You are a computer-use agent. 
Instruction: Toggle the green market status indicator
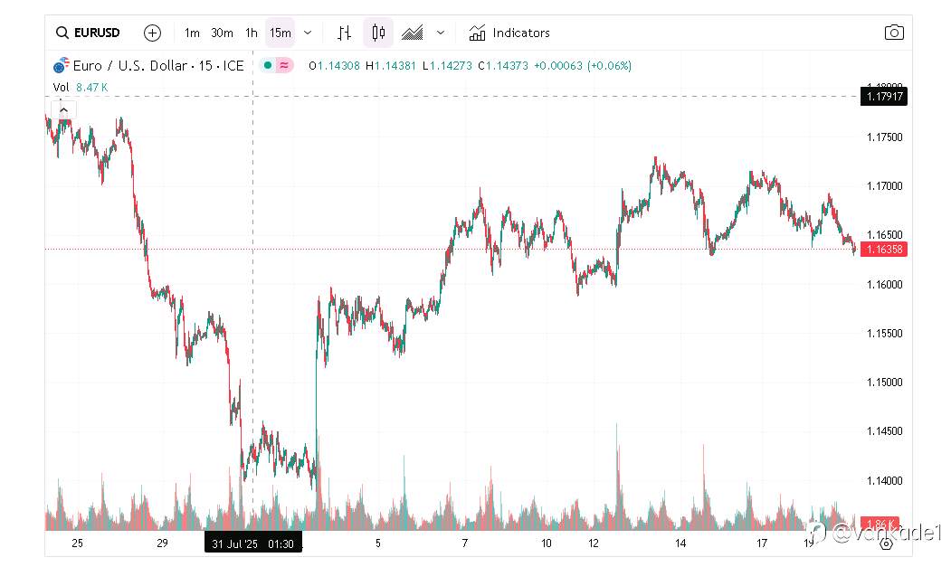[268, 65]
